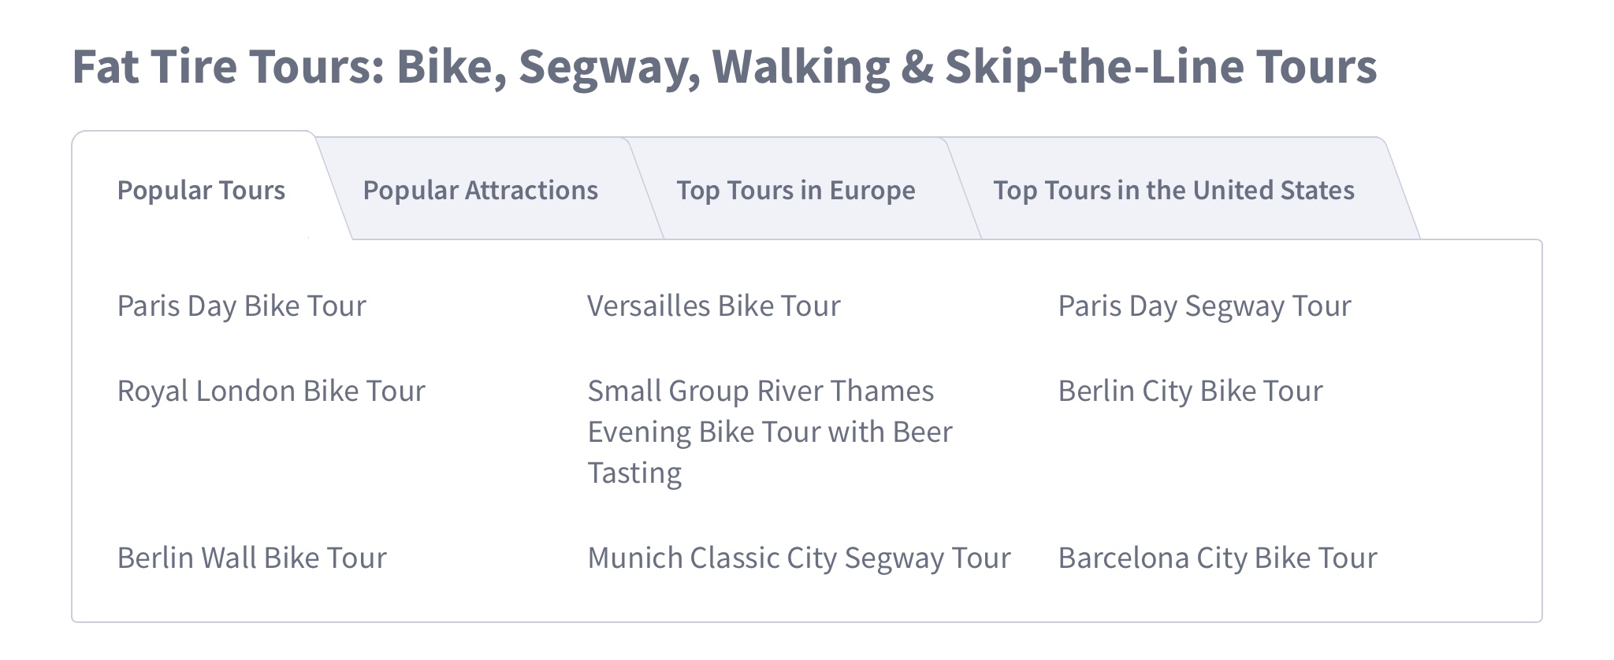The height and width of the screenshot is (660, 1614).
Task: Select Top Tours in the United States tab
Action: click(x=1173, y=191)
